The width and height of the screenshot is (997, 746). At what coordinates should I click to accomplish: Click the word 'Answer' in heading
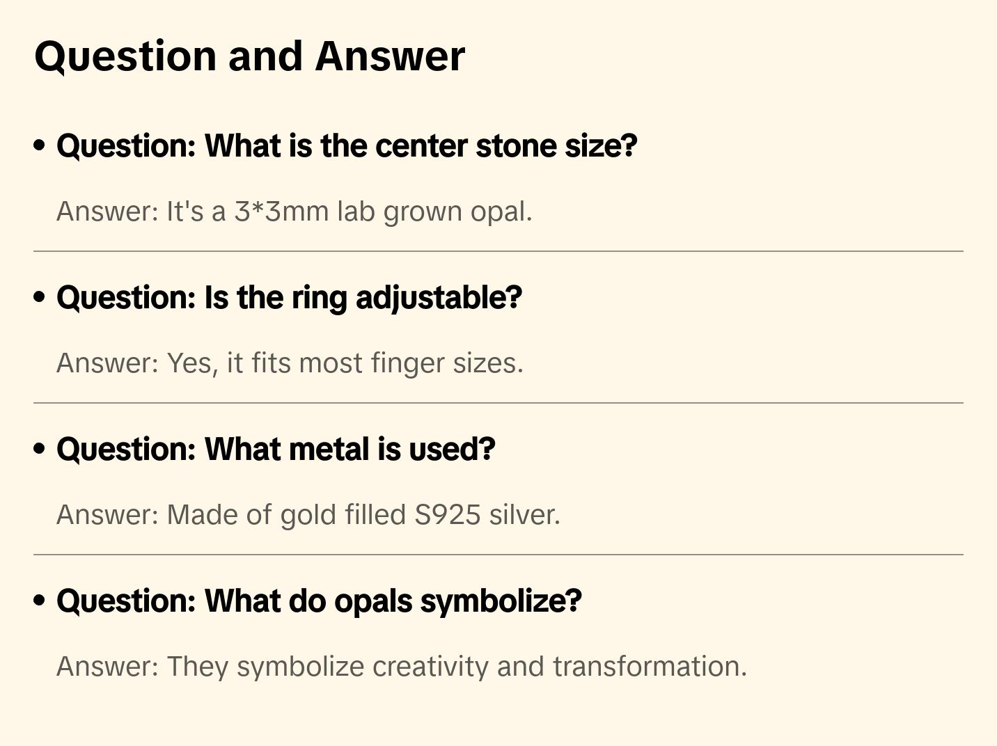pyautogui.click(x=390, y=56)
